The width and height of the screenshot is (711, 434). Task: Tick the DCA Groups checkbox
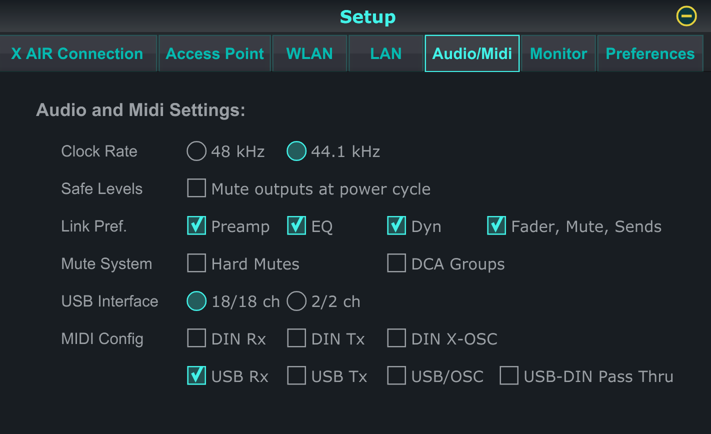pyautogui.click(x=396, y=263)
